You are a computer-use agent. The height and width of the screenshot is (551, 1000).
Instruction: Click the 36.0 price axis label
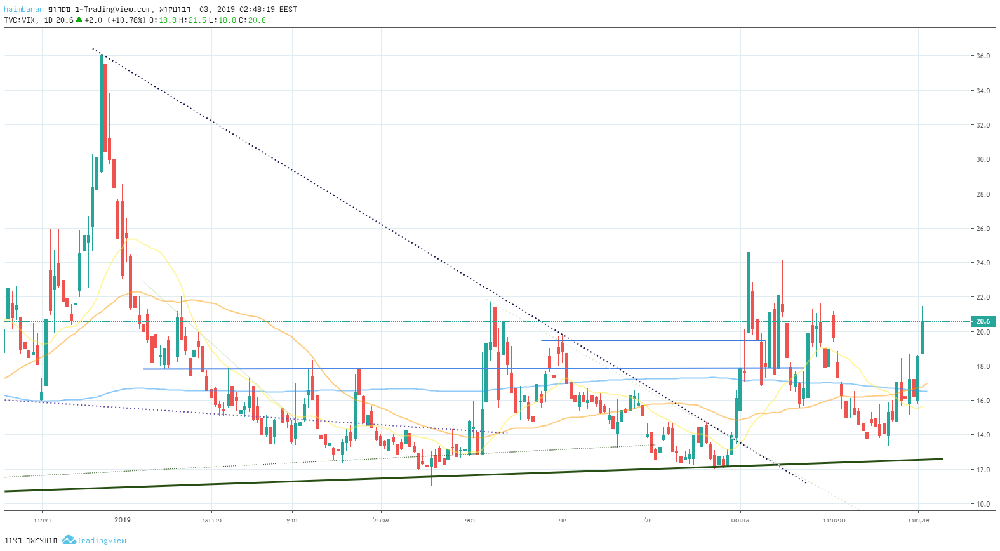click(x=983, y=56)
